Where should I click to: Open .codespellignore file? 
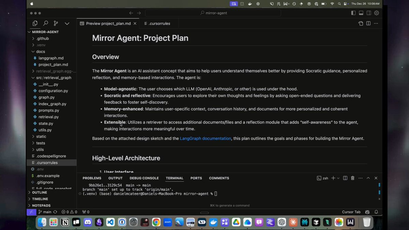coord(51,156)
